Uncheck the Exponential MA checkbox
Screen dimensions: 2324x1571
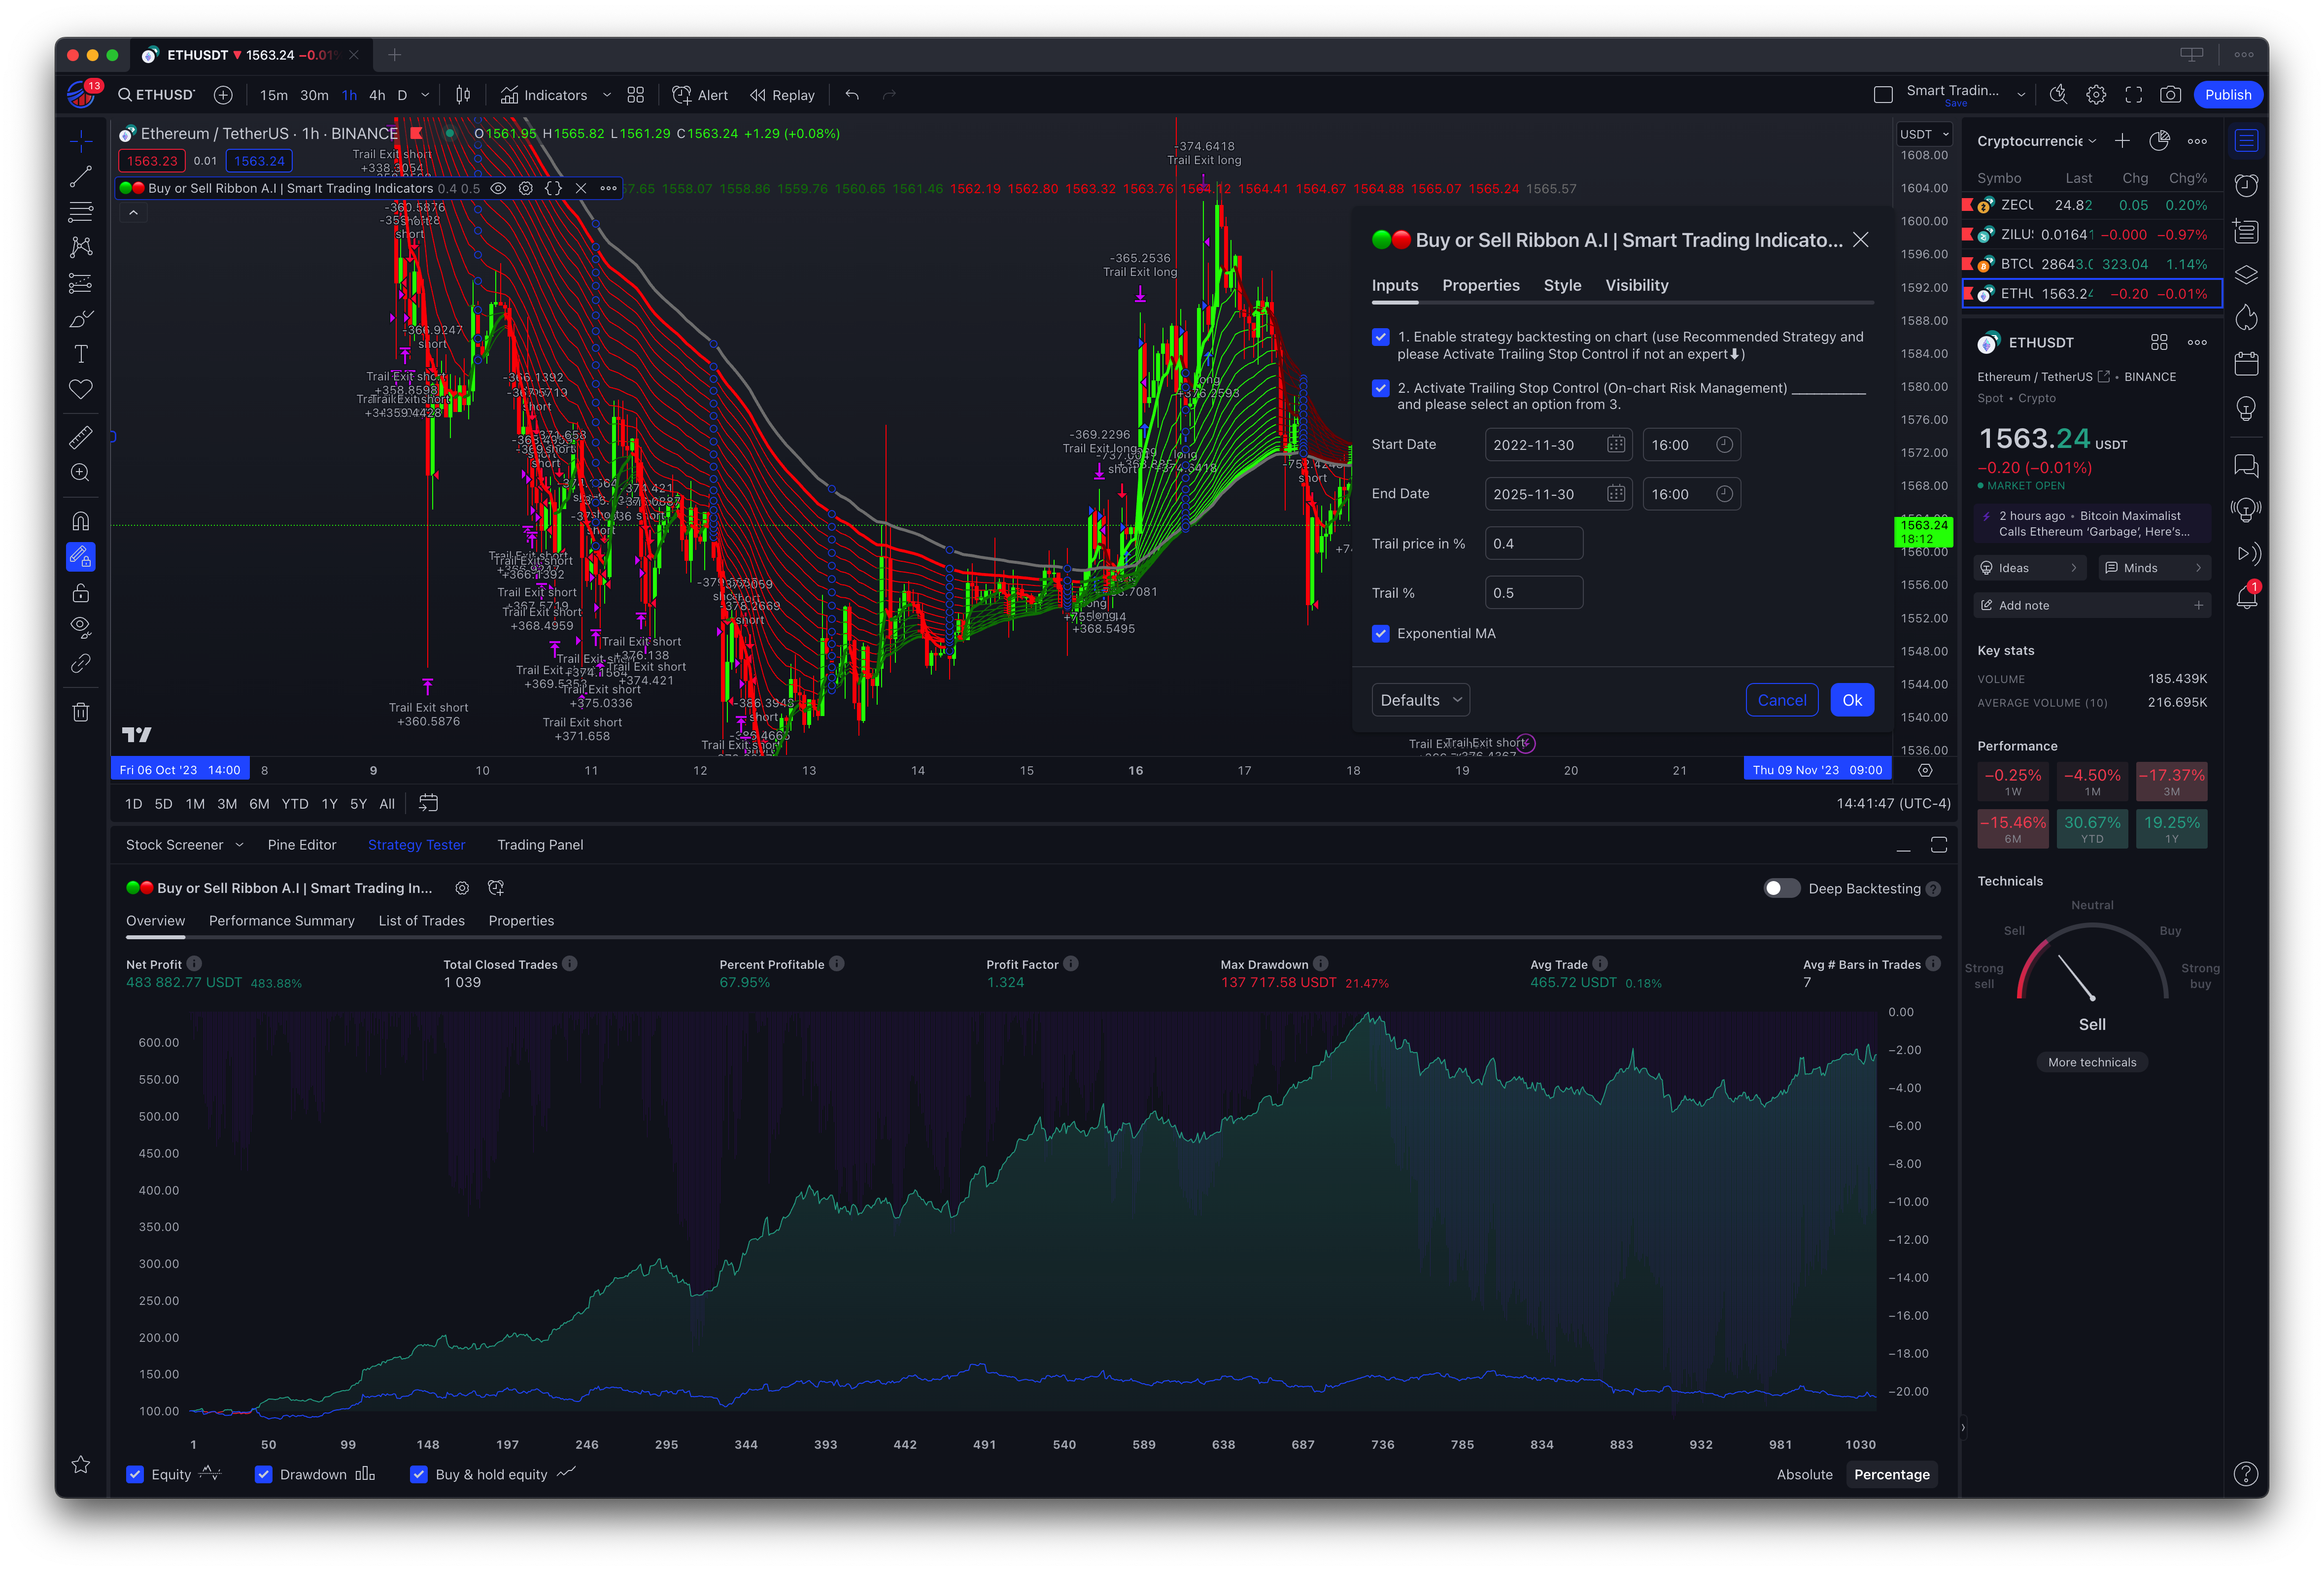tap(1380, 634)
